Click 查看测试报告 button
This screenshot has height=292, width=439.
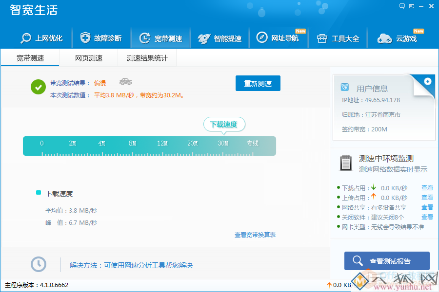tap(387, 261)
